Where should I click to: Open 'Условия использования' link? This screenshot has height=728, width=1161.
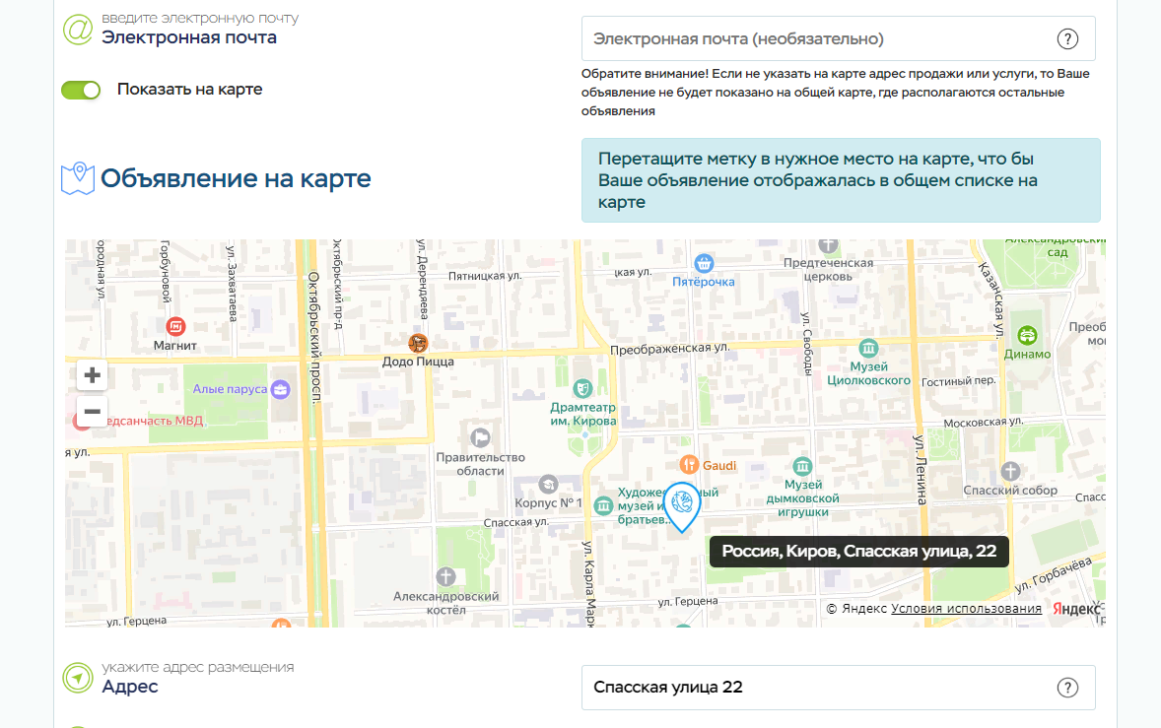[x=966, y=609]
